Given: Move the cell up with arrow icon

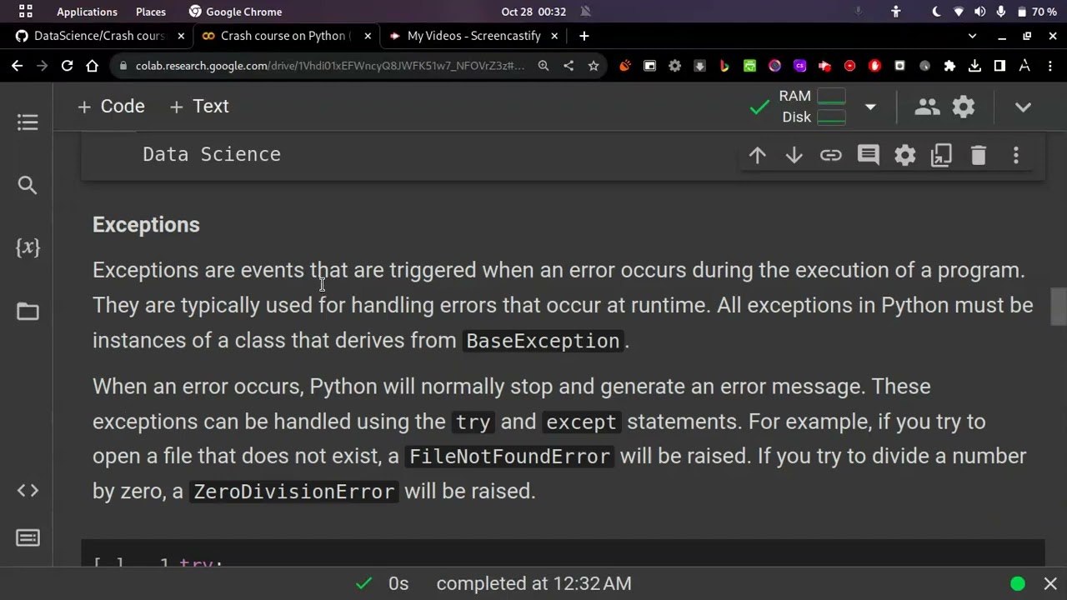Looking at the screenshot, I should pos(757,155).
